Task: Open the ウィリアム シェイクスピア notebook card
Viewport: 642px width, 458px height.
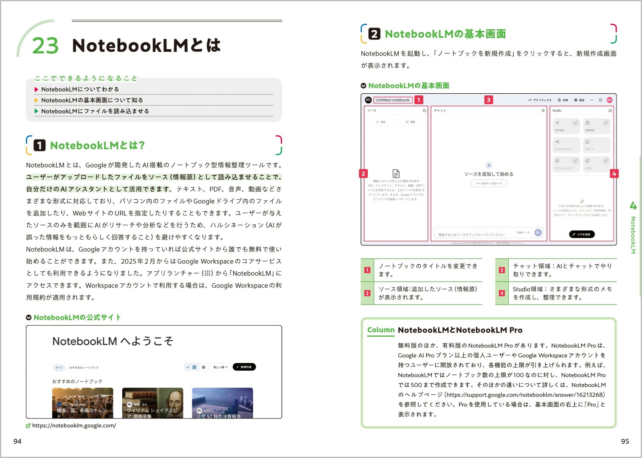Action: point(153,403)
